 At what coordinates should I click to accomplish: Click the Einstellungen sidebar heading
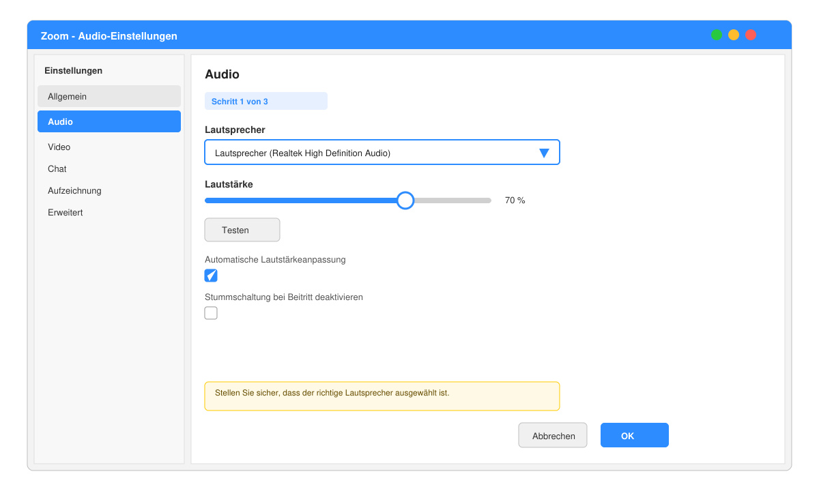(x=73, y=70)
